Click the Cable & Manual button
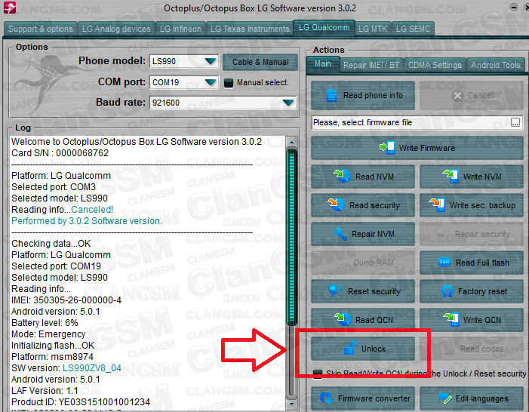Screen dimensions: 529x412 (260, 63)
